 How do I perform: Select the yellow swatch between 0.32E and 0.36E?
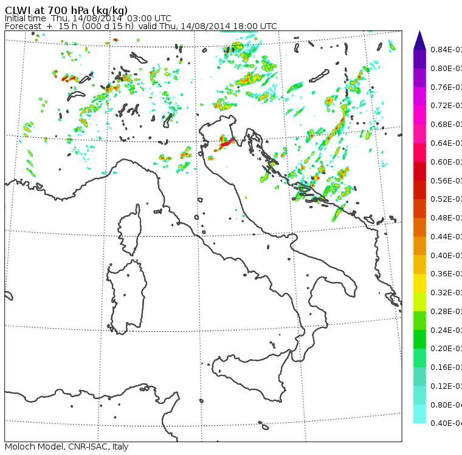coord(419,283)
